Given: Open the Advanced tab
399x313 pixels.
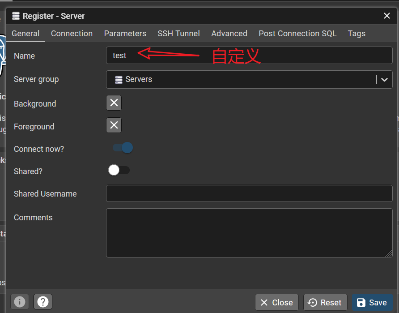Looking at the screenshot, I should (x=229, y=34).
